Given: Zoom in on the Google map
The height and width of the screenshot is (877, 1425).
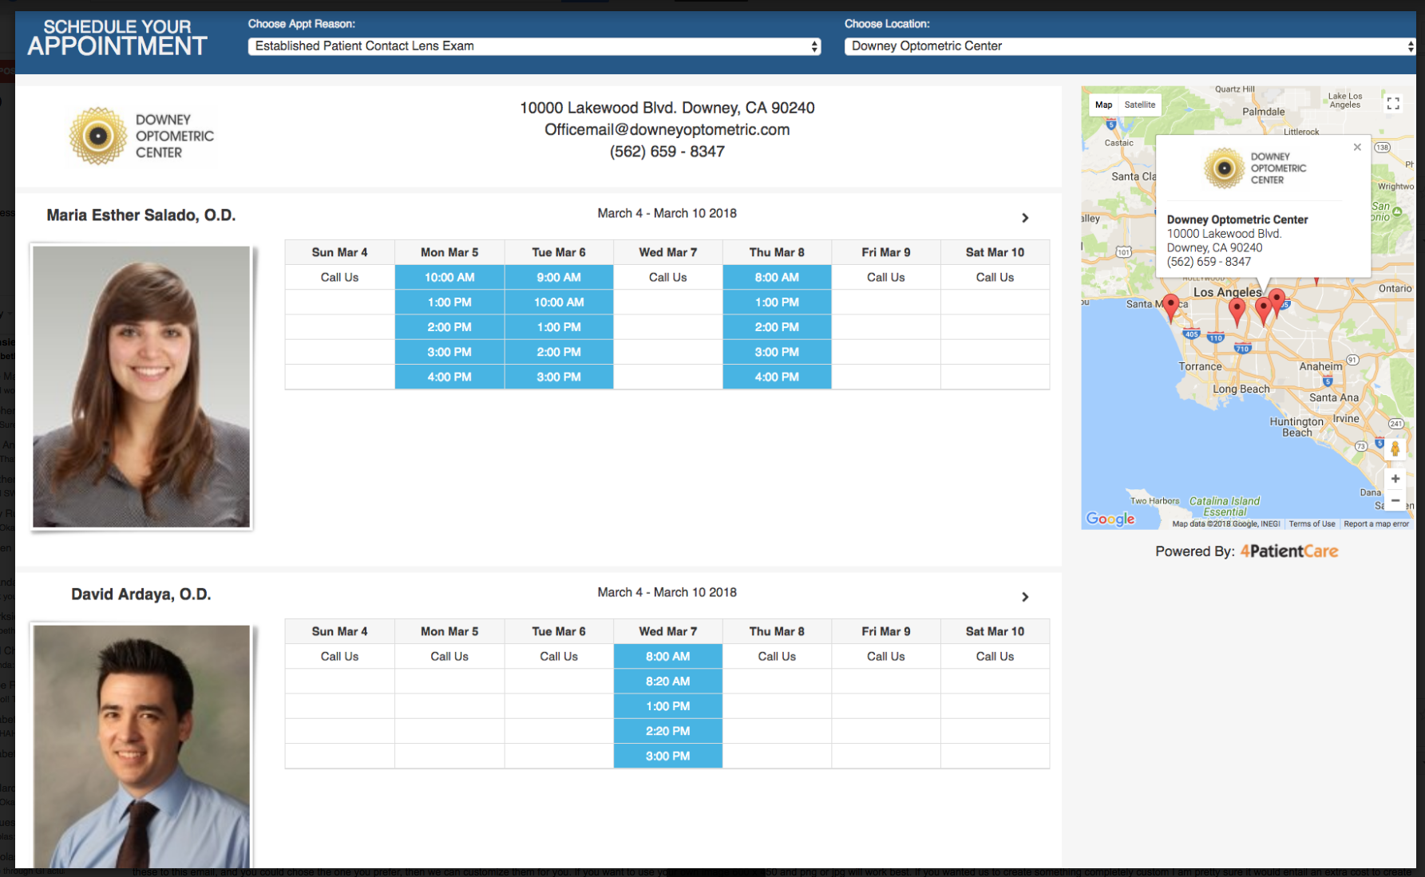Looking at the screenshot, I should 1395,479.
